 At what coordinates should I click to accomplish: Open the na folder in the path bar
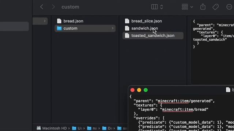click(x=92, y=128)
